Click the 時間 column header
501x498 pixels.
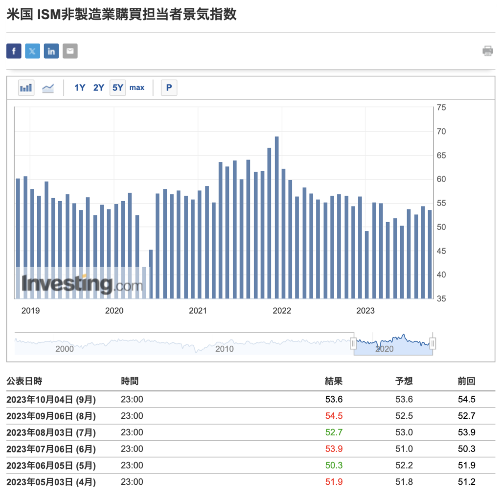click(130, 381)
